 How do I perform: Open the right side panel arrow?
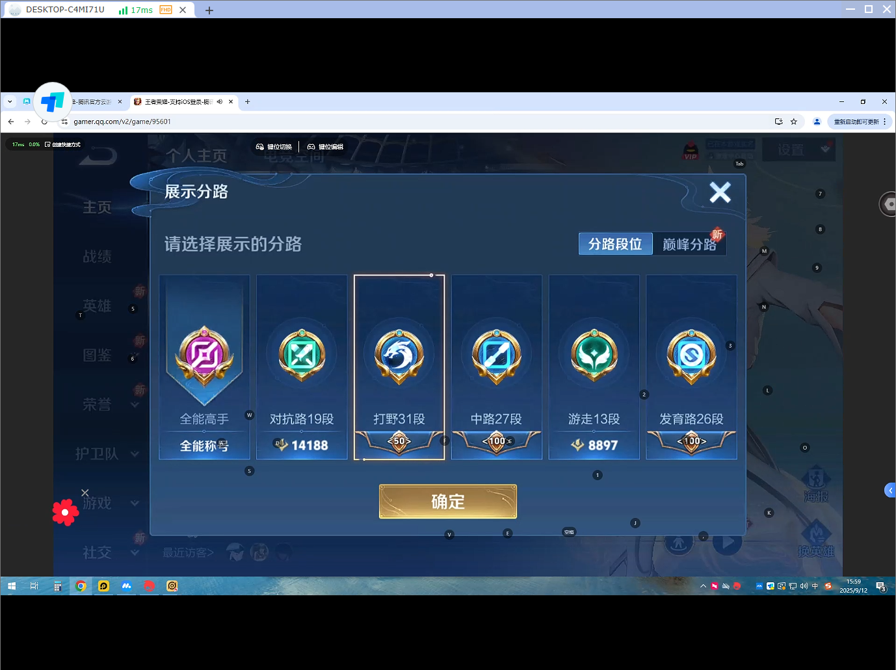point(890,490)
